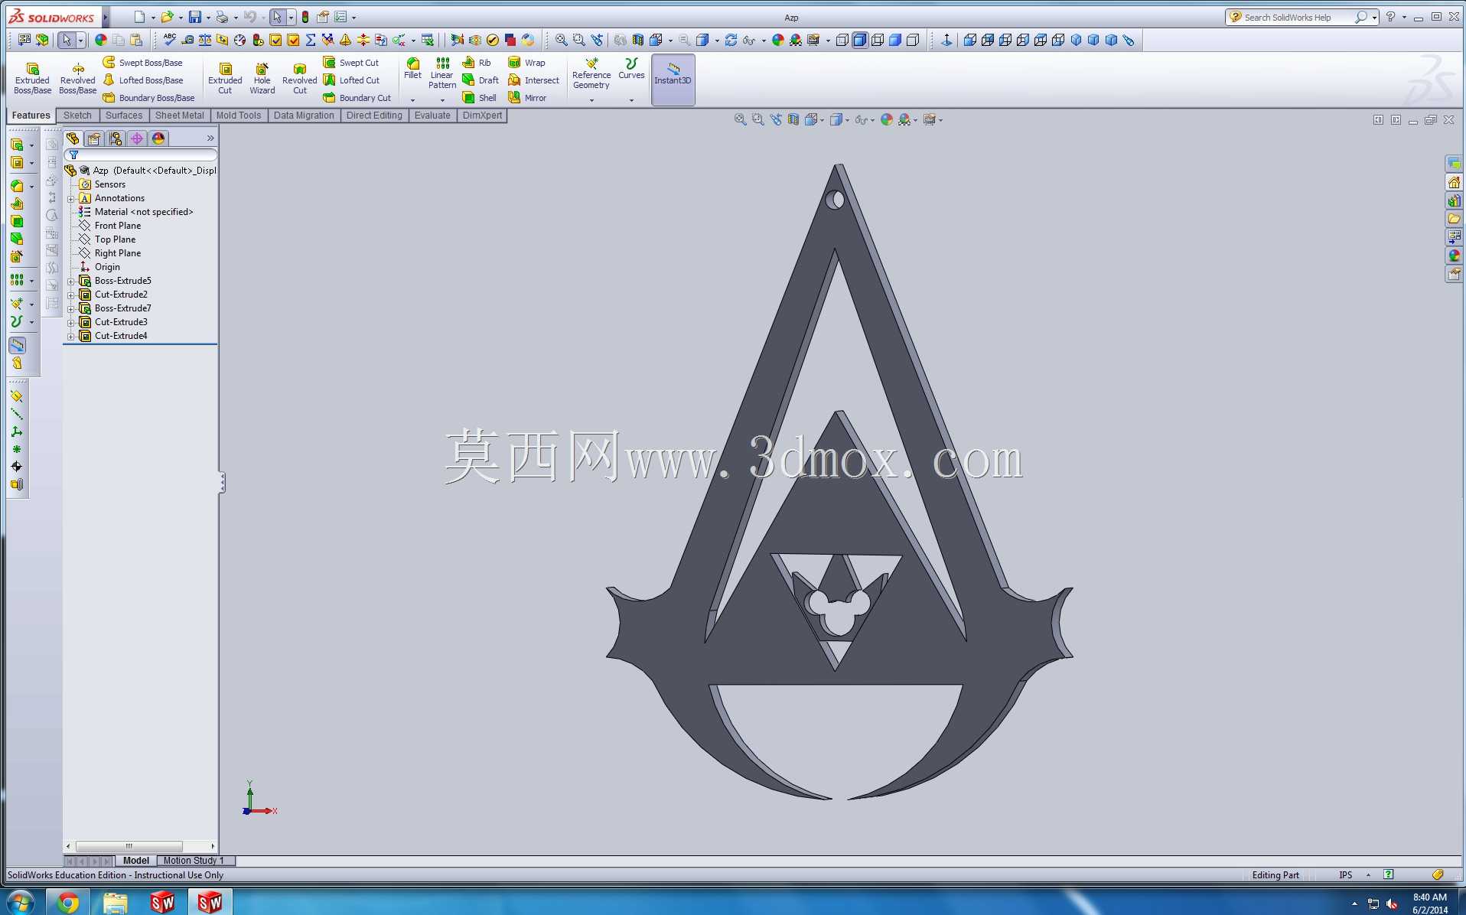This screenshot has width=1466, height=915.
Task: Open Google Chrome from the taskbar
Action: pos(67,903)
